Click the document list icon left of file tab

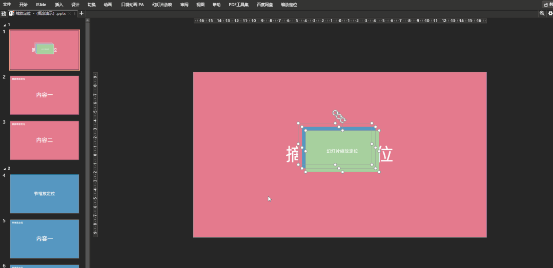pyautogui.click(x=4, y=13)
